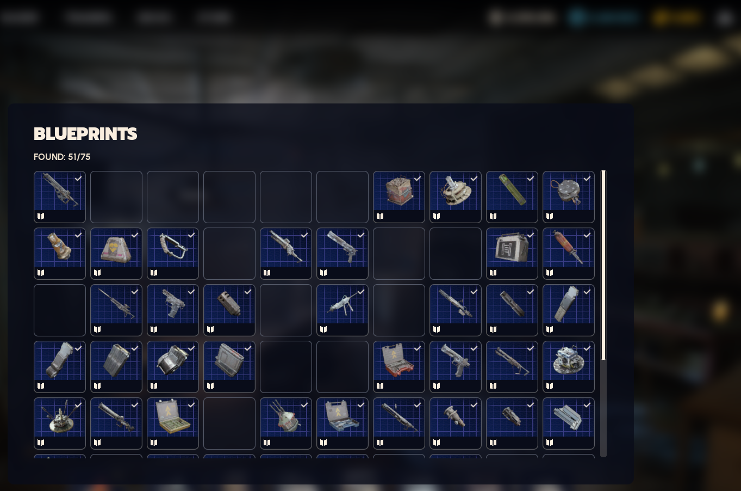Click the checkmark on the round disc gadget tile
Screen dimensions: 741x491
[587, 179]
